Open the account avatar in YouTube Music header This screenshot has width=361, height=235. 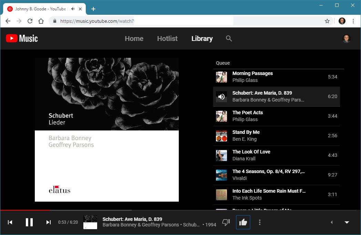coord(346,39)
